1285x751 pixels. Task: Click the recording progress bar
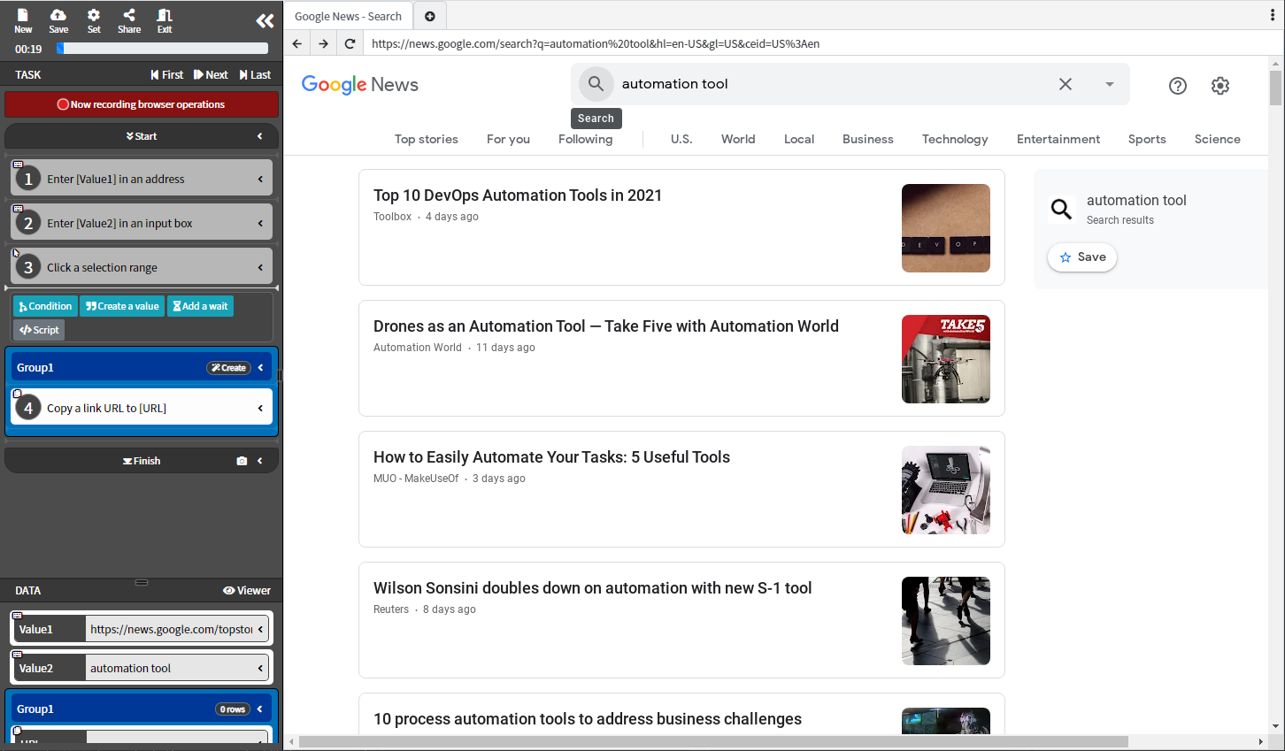pos(162,49)
